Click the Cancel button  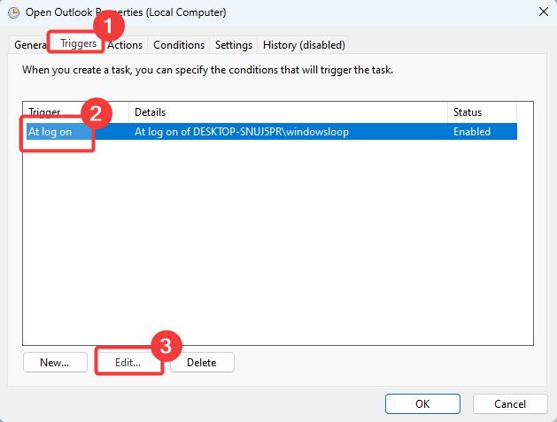pos(510,403)
